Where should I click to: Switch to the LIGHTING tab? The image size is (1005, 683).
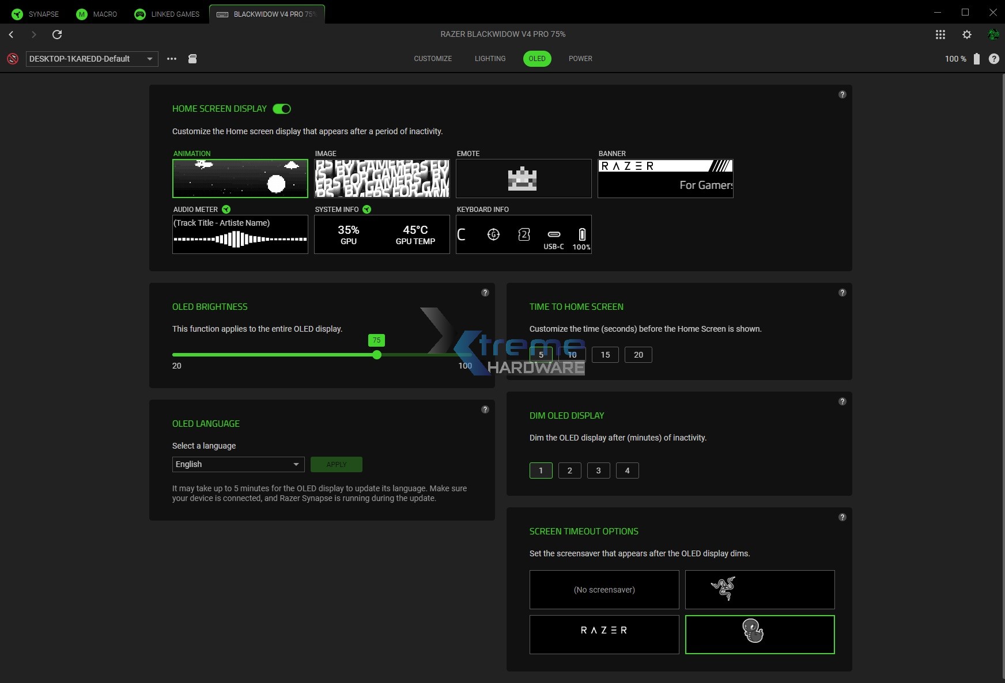tap(490, 59)
